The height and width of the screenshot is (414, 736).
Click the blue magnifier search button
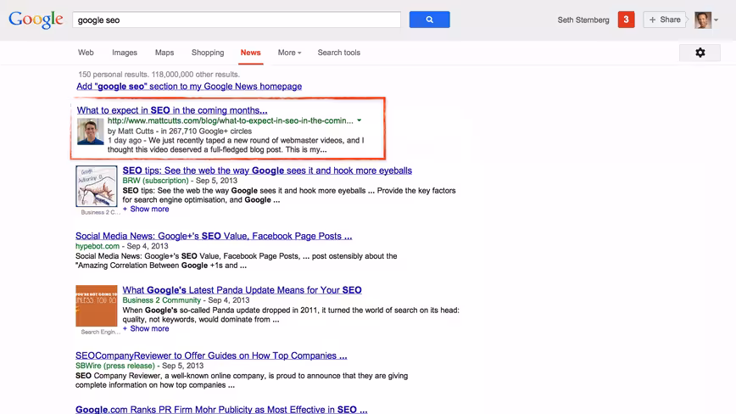coord(430,20)
